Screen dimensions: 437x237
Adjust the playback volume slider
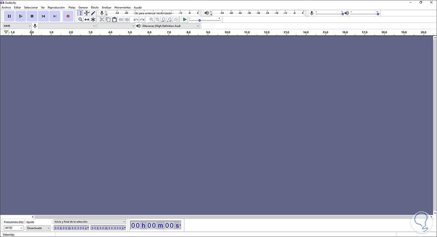[364, 13]
